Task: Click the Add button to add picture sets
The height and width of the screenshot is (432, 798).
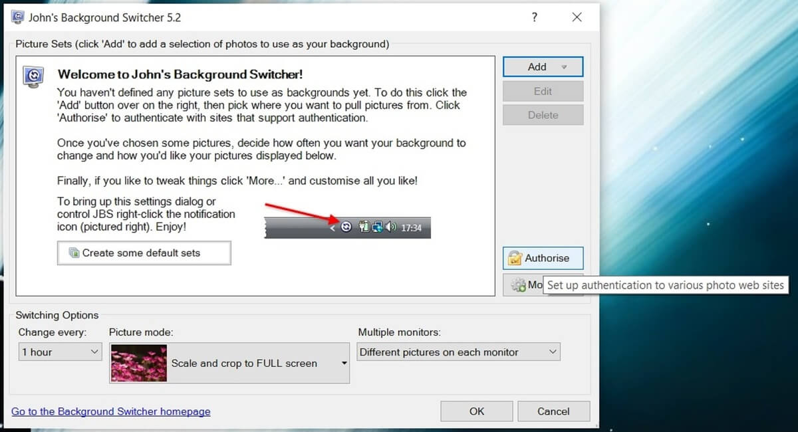Action: coord(543,66)
